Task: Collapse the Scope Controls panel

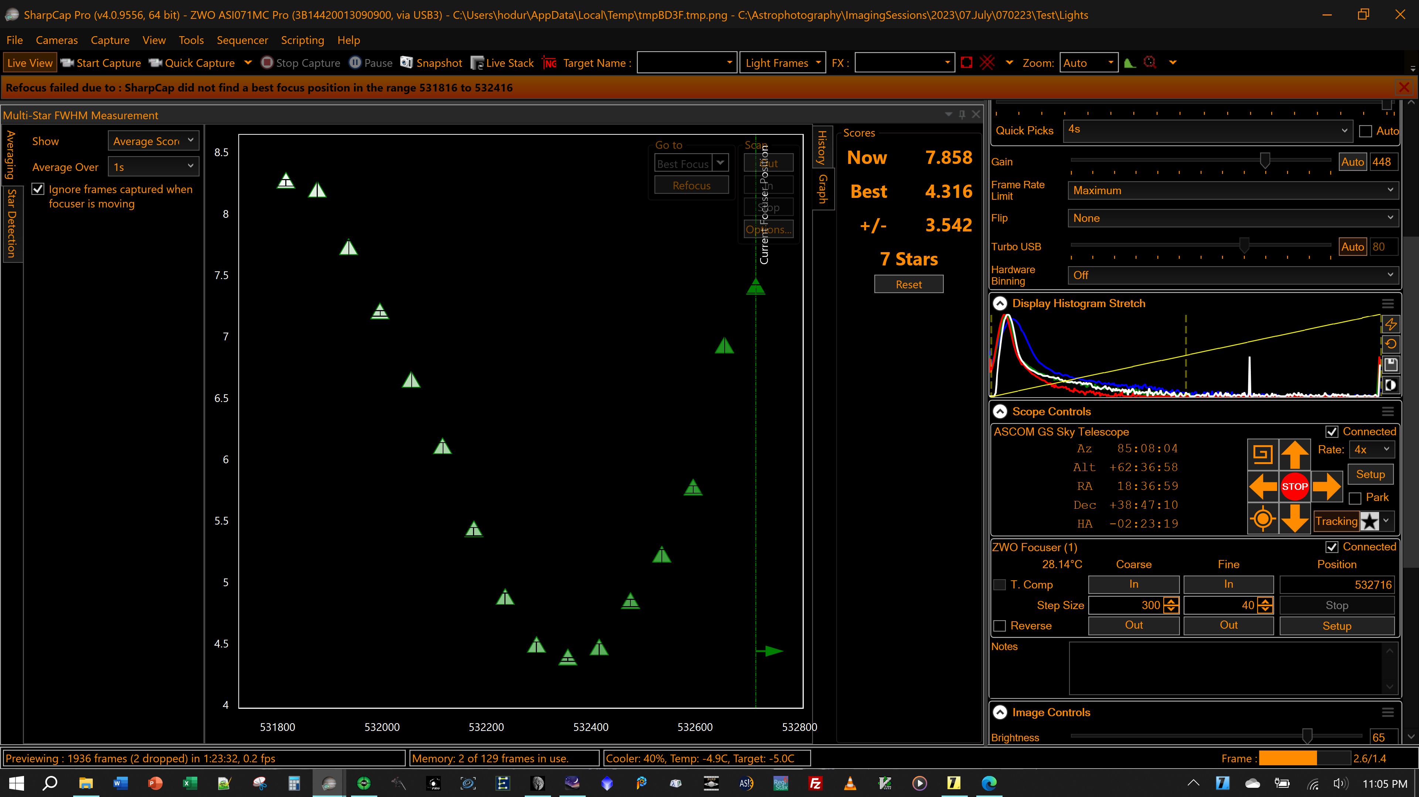Action: (x=999, y=411)
